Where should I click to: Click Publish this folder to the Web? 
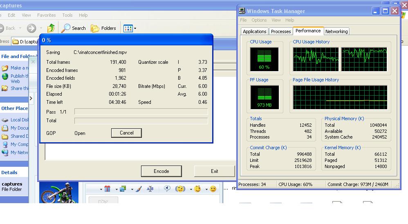click(19, 78)
